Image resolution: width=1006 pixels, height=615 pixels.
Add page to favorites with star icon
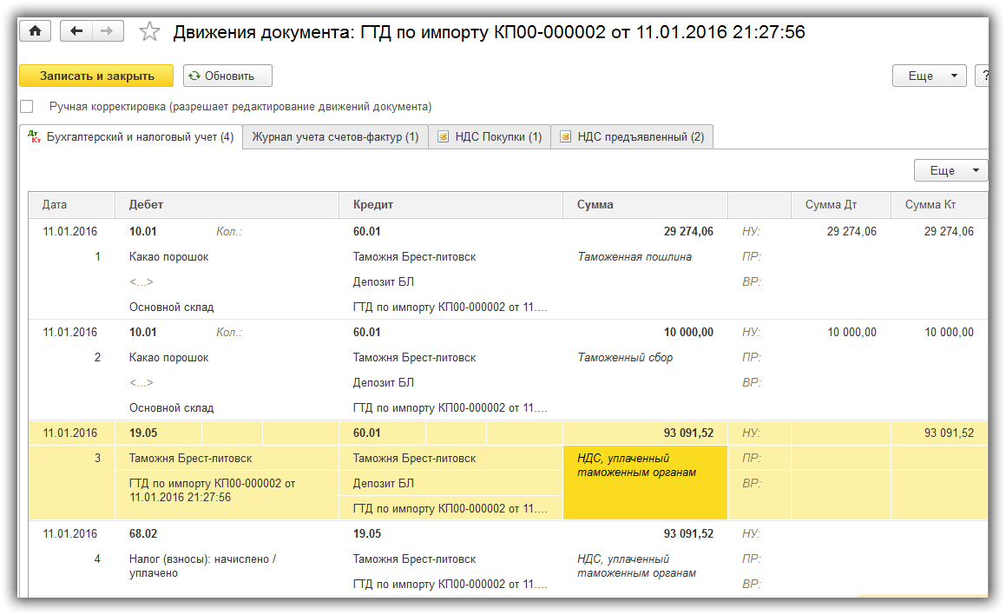149,32
